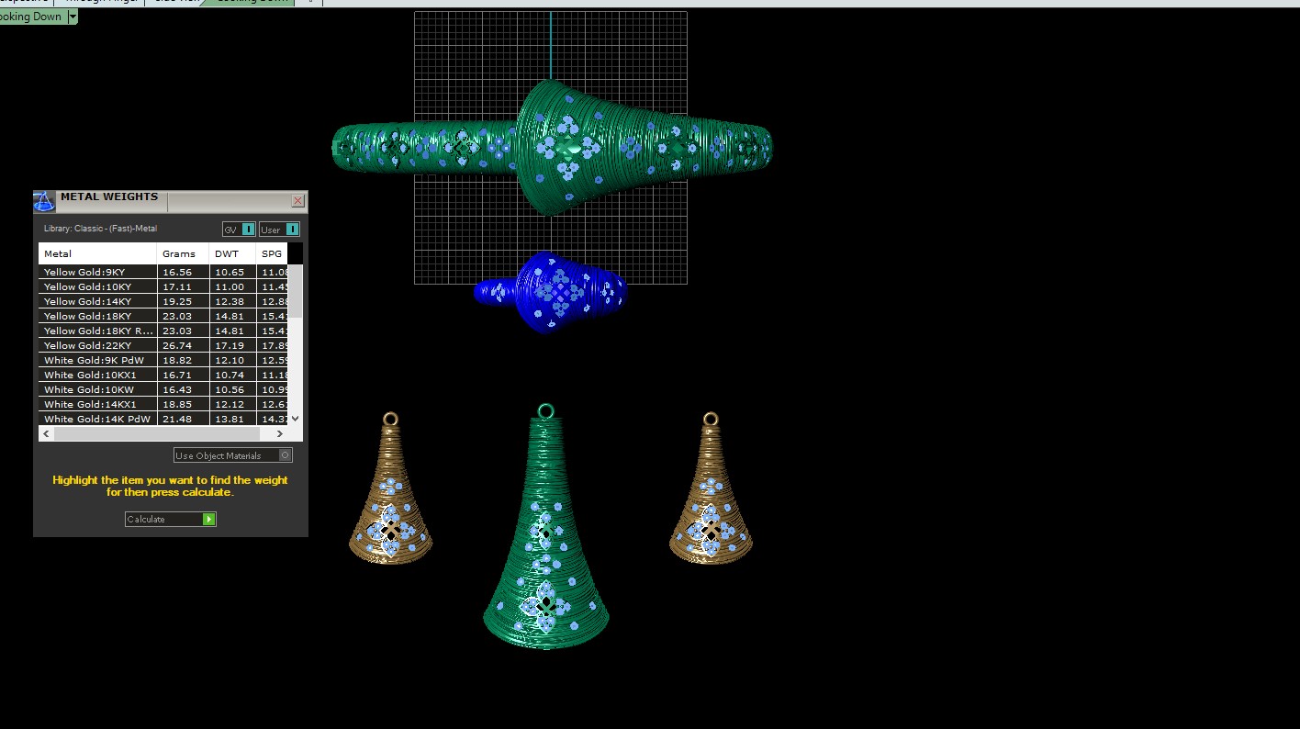Toggle the User library switch
The height and width of the screenshot is (729, 1300).
tap(279, 230)
